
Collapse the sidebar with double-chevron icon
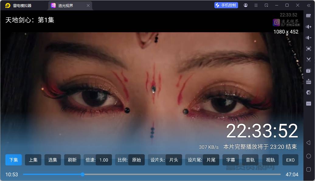(x=309, y=5)
